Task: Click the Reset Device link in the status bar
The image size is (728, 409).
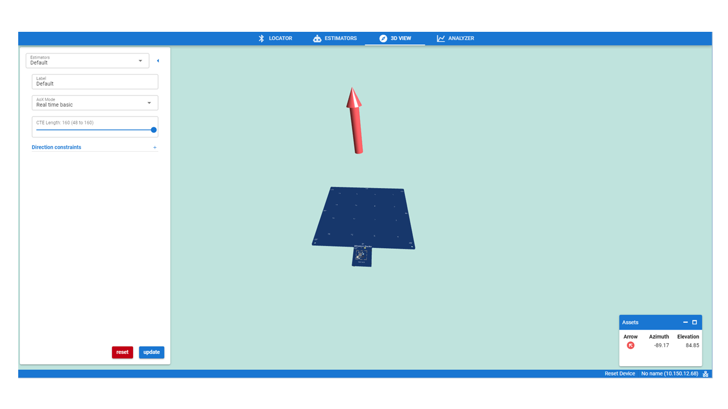Action: tap(619, 373)
